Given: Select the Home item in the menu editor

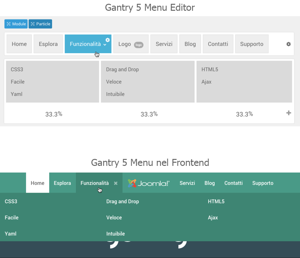Looking at the screenshot, I should [19, 44].
